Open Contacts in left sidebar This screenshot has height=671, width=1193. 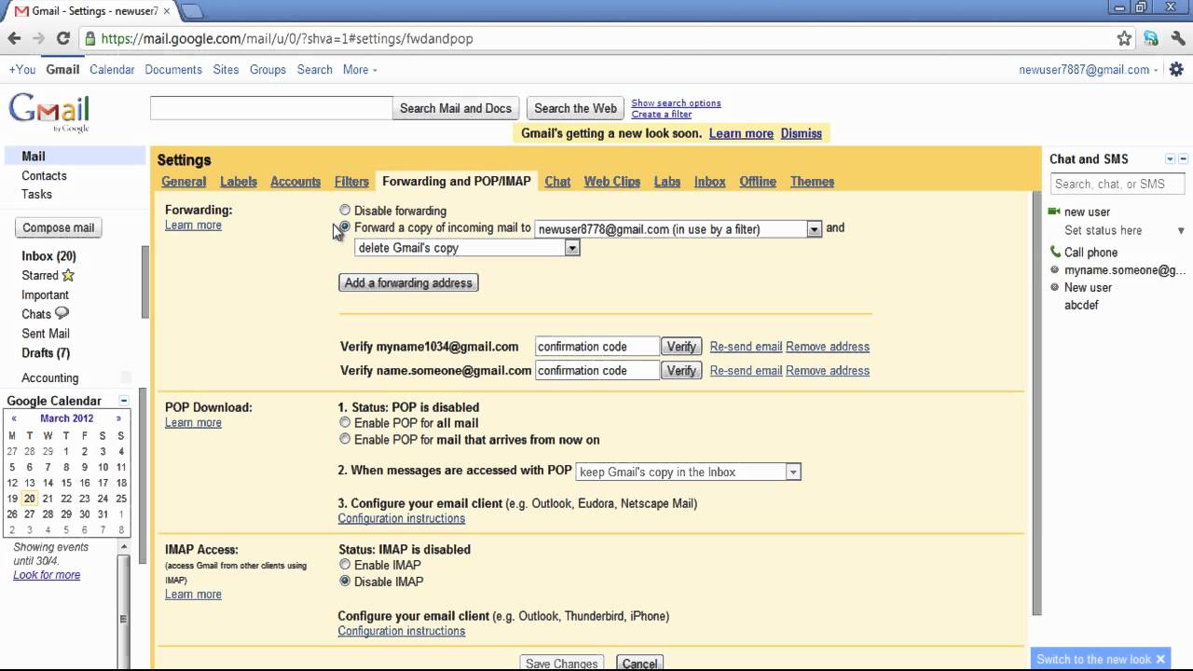click(x=44, y=175)
